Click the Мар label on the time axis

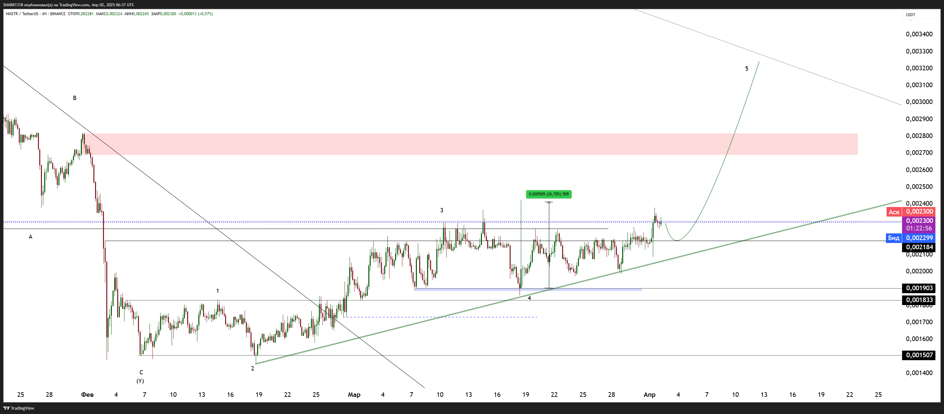[x=354, y=395]
